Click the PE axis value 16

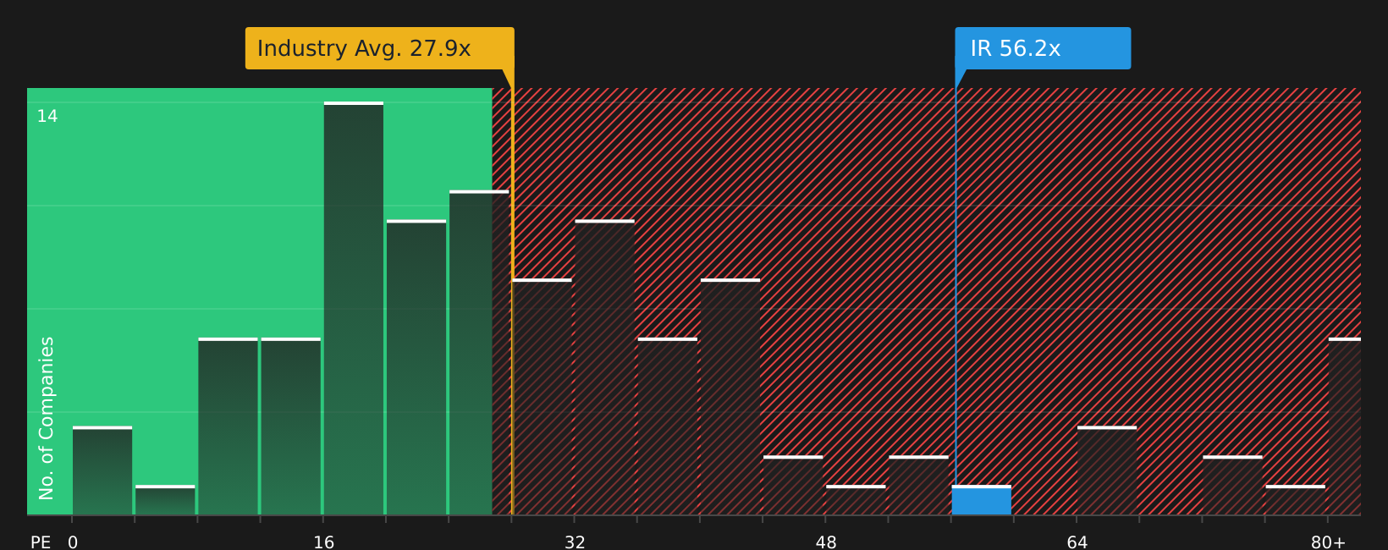coord(324,542)
